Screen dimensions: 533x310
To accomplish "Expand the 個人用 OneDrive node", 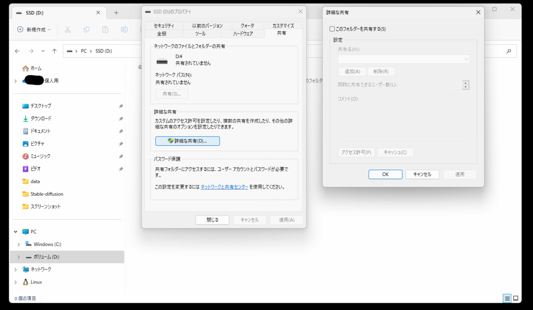I will pos(16,81).
